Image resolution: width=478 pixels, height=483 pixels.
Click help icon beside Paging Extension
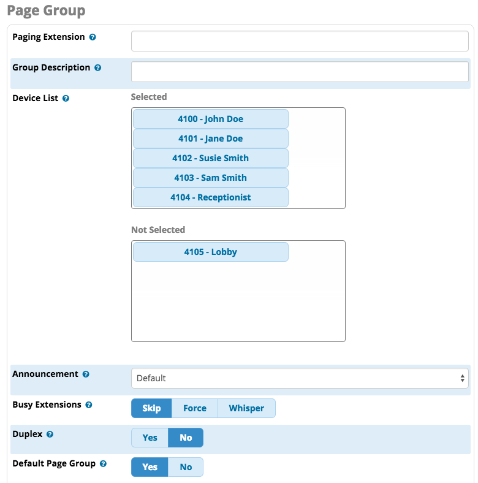tap(93, 37)
